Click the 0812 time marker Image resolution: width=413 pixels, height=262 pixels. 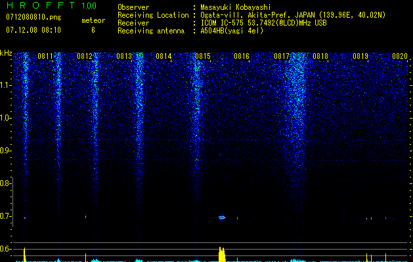point(85,56)
